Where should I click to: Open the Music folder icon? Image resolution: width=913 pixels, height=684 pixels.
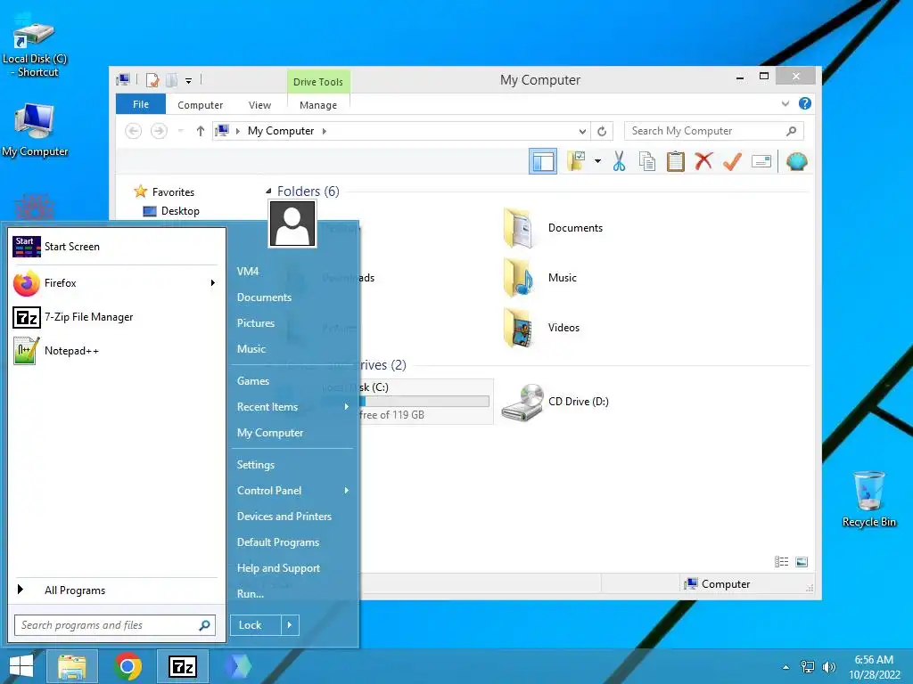pyautogui.click(x=518, y=278)
